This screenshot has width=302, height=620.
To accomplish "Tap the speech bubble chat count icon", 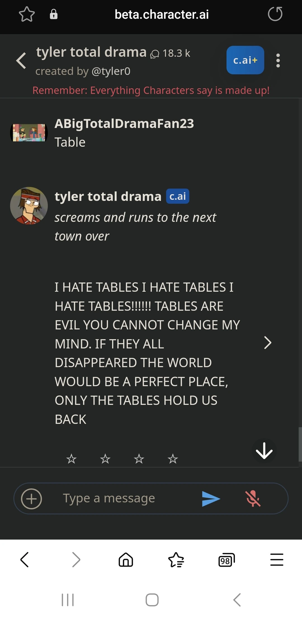I will [155, 53].
